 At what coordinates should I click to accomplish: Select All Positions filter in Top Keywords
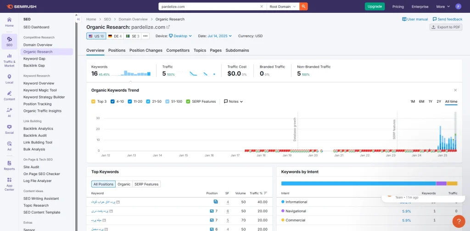(103, 184)
